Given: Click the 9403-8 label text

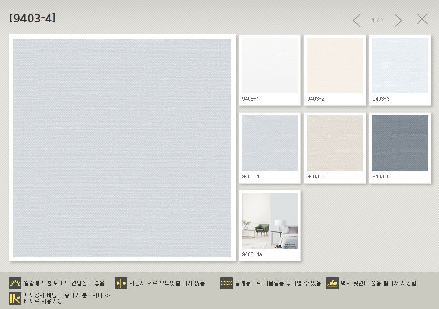Looking at the screenshot, I should 381,176.
